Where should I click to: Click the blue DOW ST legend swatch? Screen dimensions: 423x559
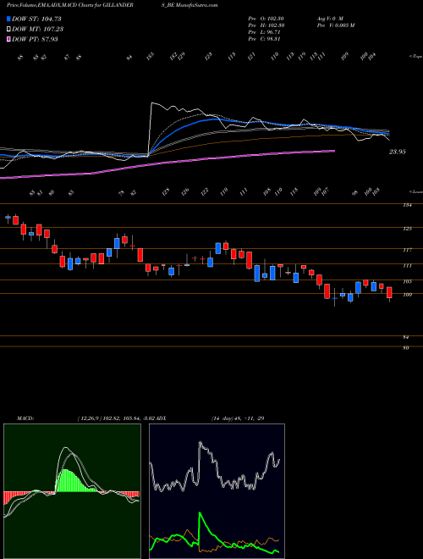tap(8, 19)
